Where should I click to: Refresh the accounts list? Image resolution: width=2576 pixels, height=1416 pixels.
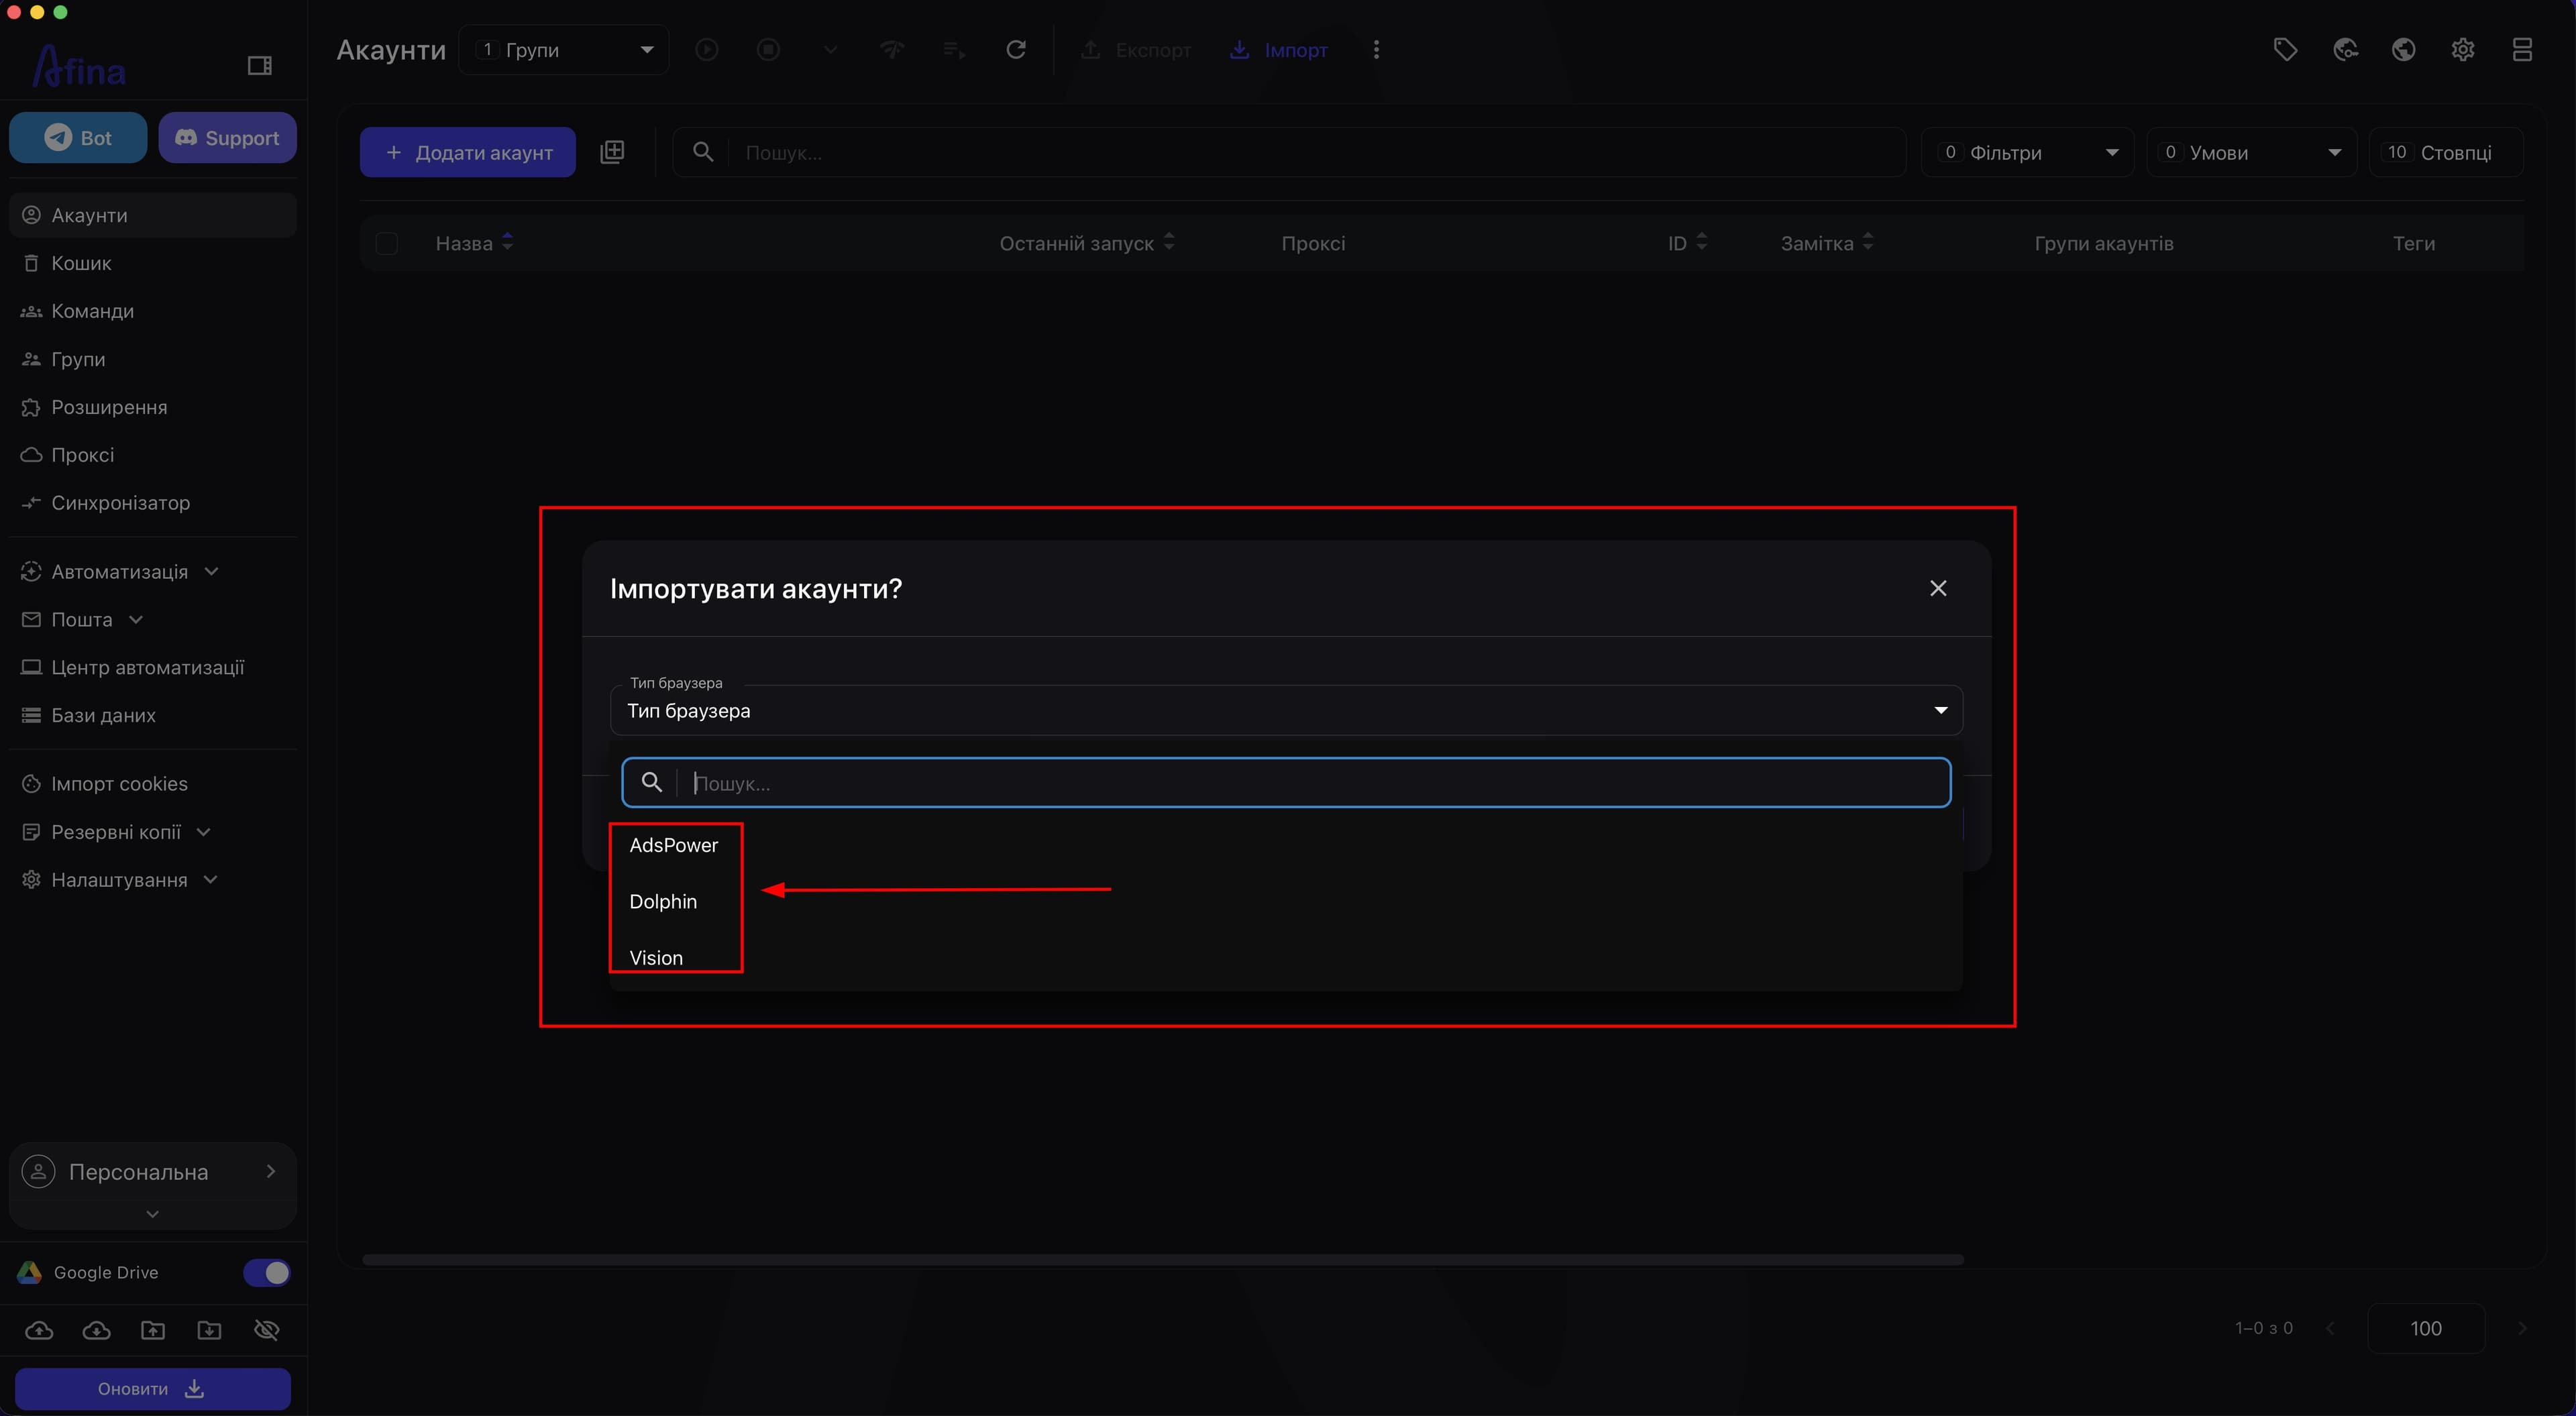[1016, 50]
